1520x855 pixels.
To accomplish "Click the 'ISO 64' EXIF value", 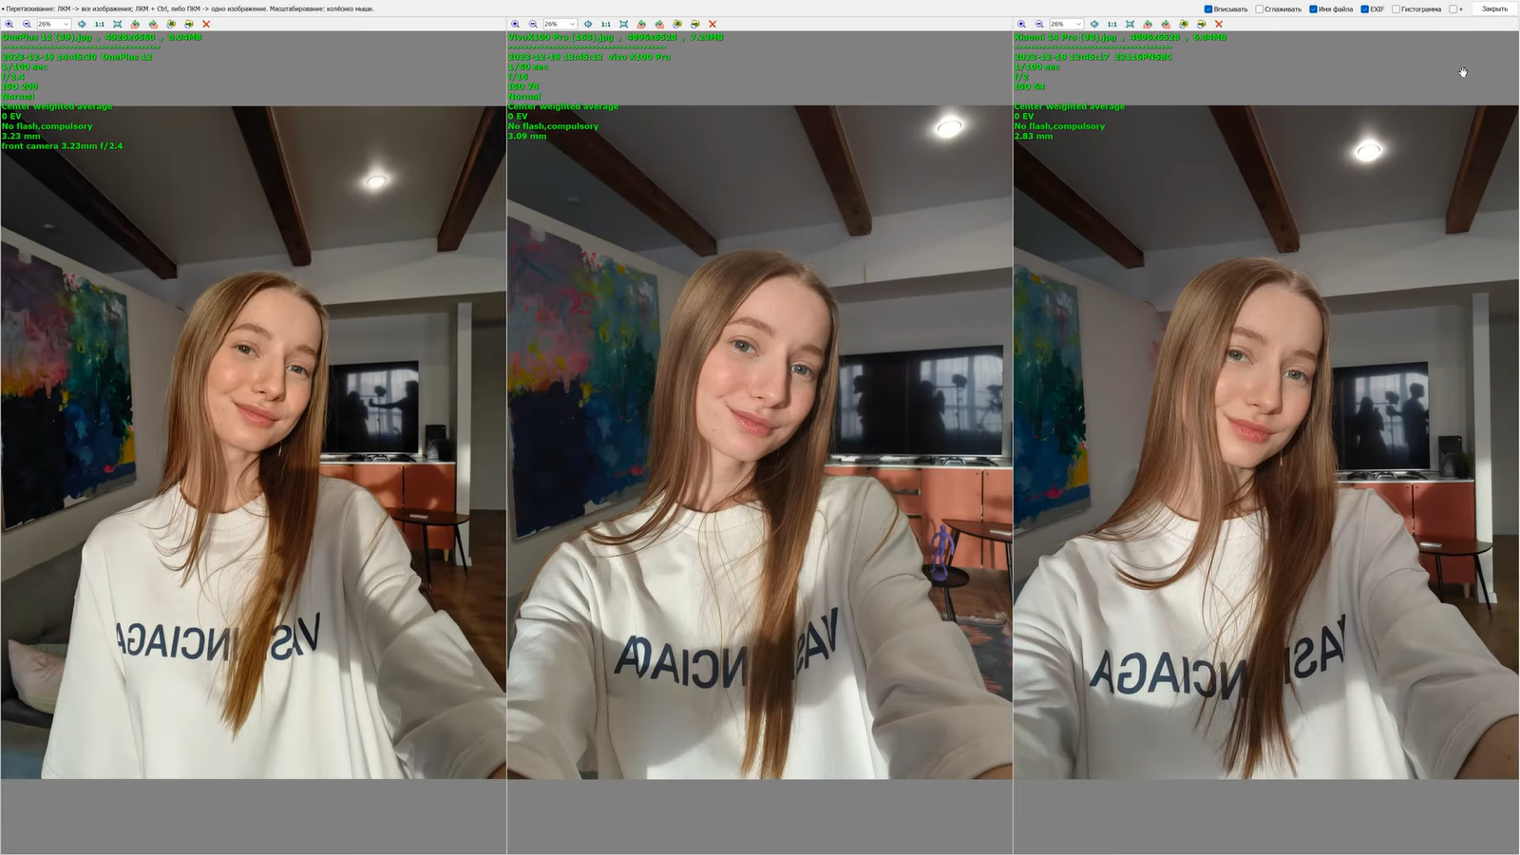I will pos(1030,86).
